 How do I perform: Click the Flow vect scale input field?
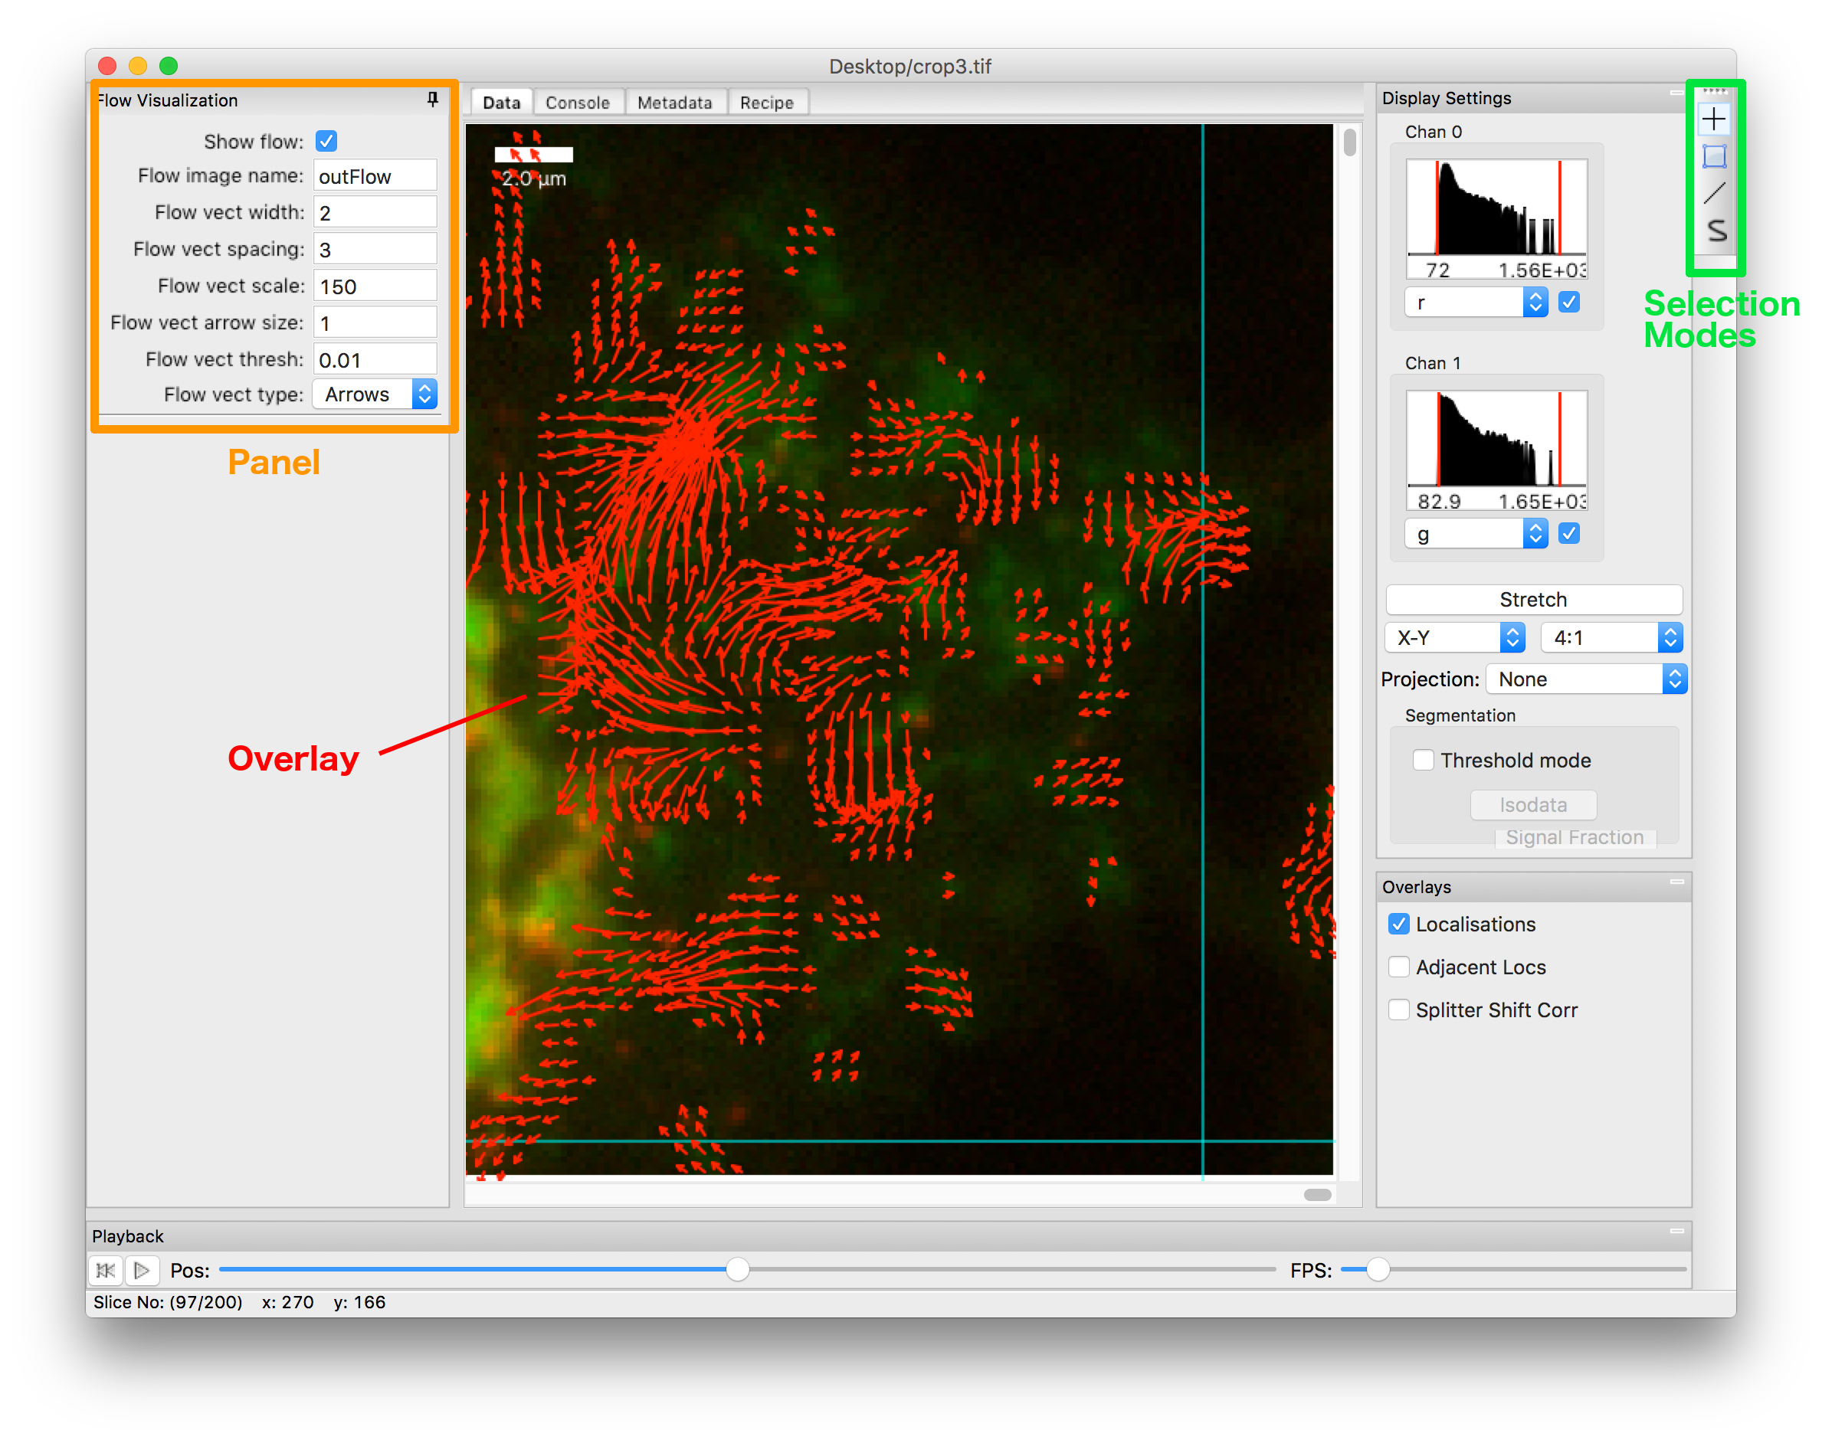pos(375,286)
